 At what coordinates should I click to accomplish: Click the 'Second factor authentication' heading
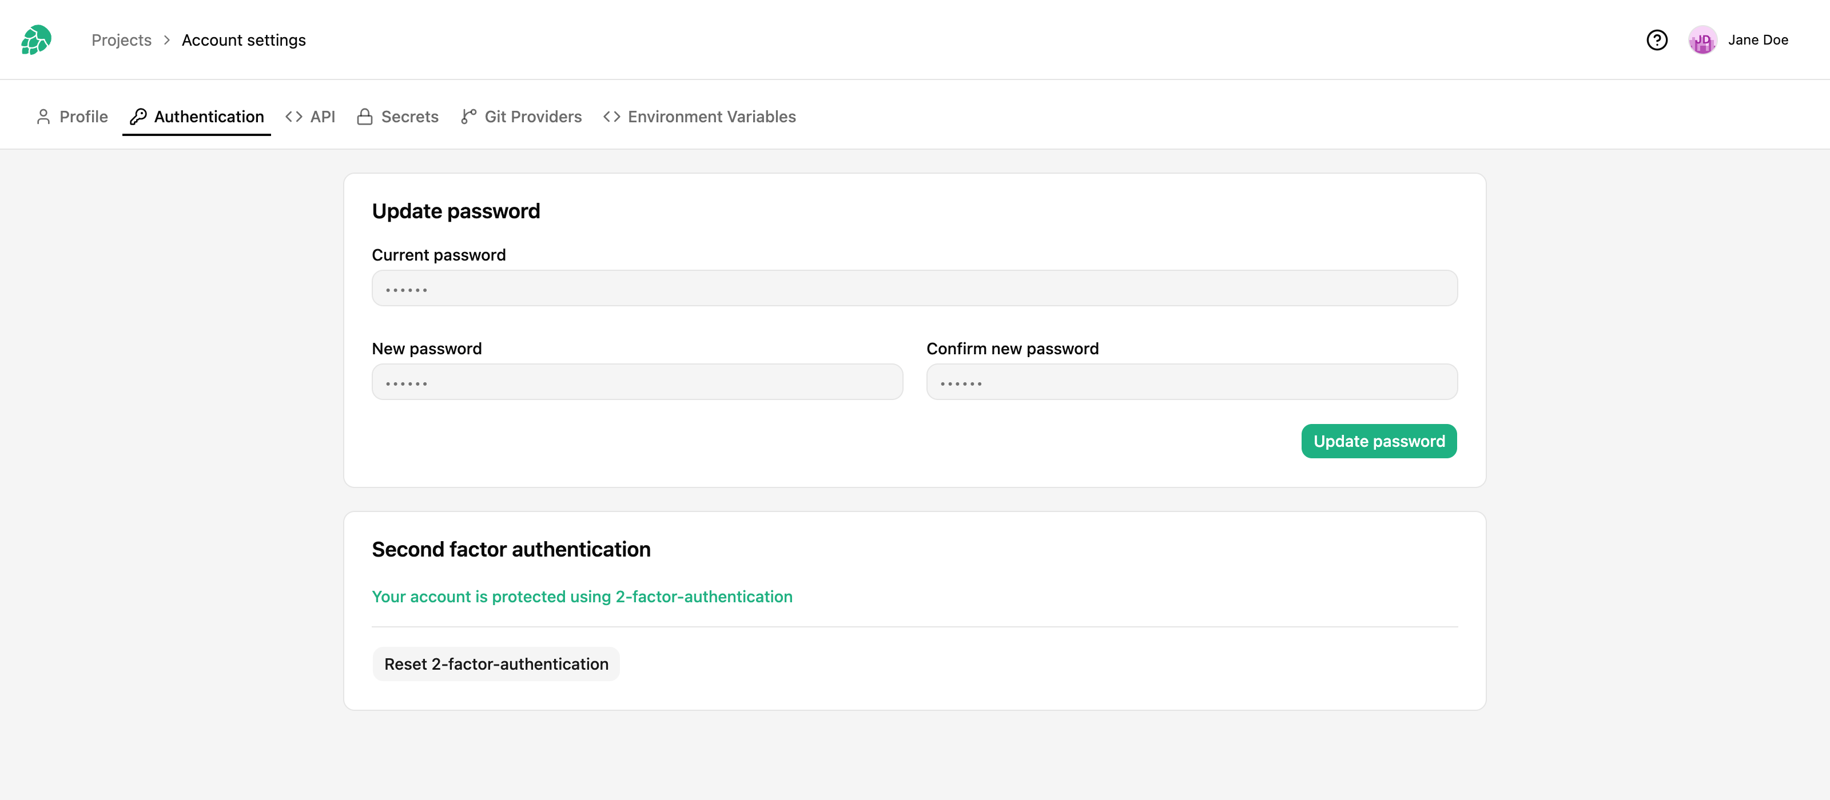(511, 549)
